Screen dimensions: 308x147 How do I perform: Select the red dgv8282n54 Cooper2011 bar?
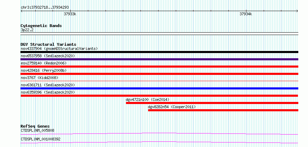[x=223, y=110]
